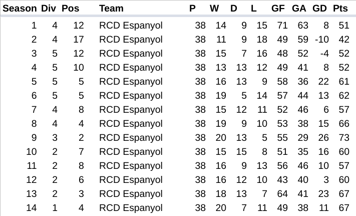Click the Pts column header

(x=340, y=9)
